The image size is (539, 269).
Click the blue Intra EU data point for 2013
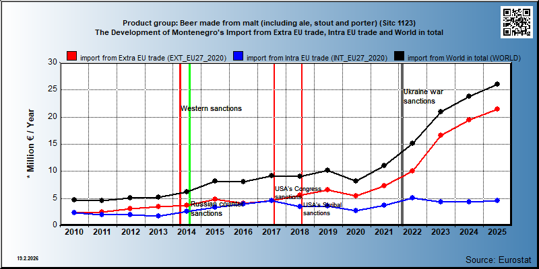(158, 216)
